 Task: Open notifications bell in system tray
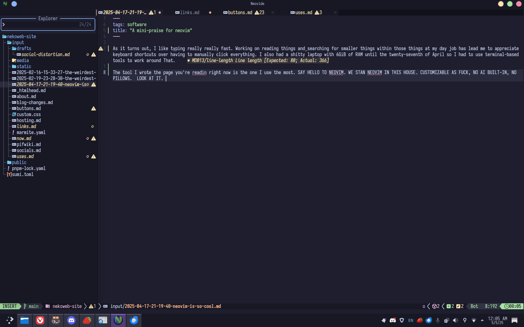click(384, 320)
